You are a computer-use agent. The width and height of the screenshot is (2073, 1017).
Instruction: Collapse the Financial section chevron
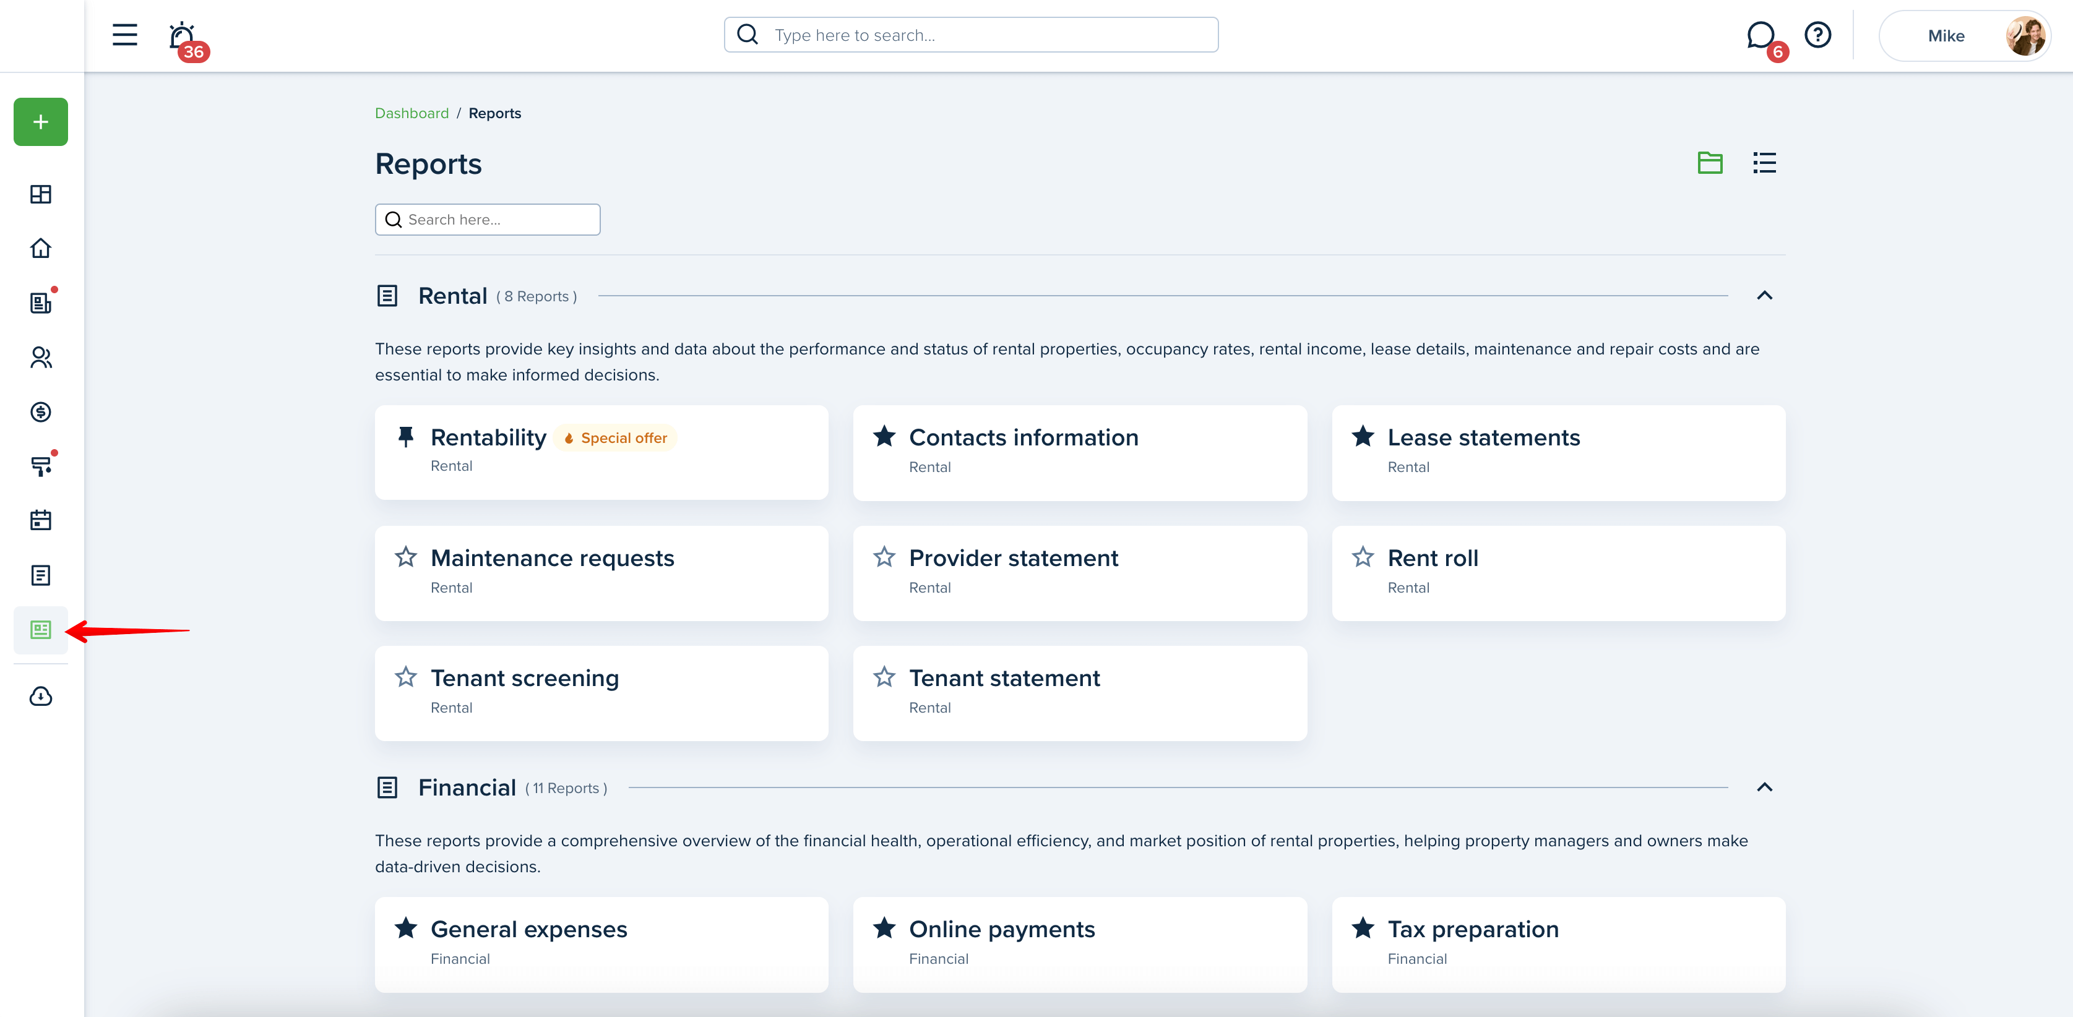click(x=1764, y=787)
